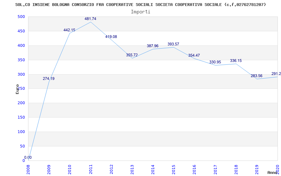
Task: Click the year 2016 axis label
Action: [x=195, y=169]
